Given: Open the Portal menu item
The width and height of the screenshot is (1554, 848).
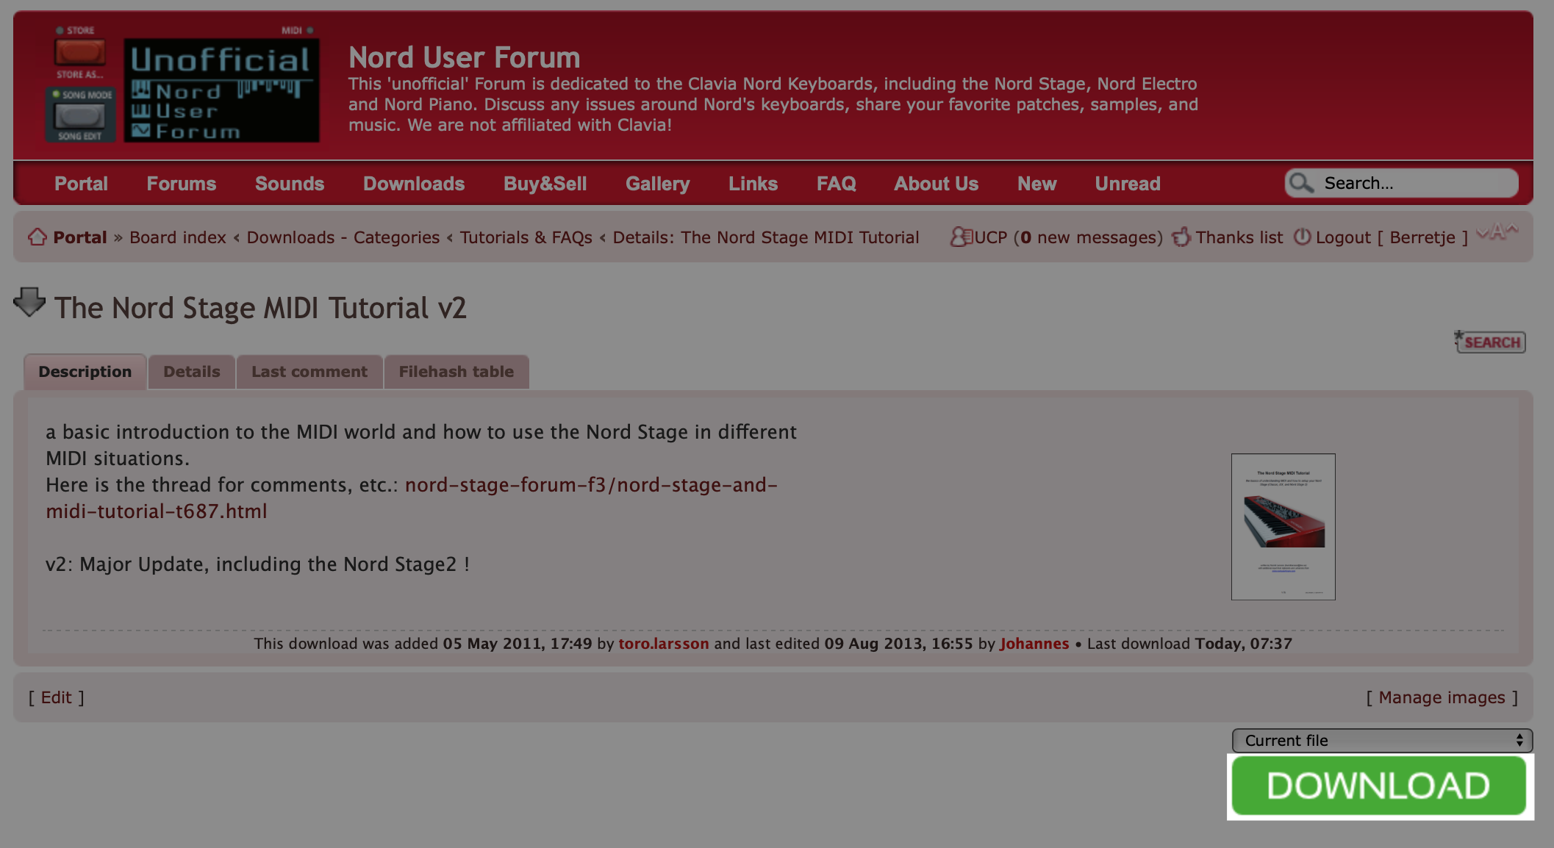Looking at the screenshot, I should coord(81,184).
